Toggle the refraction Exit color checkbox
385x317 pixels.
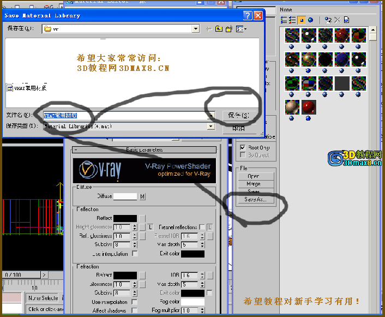click(x=209, y=293)
